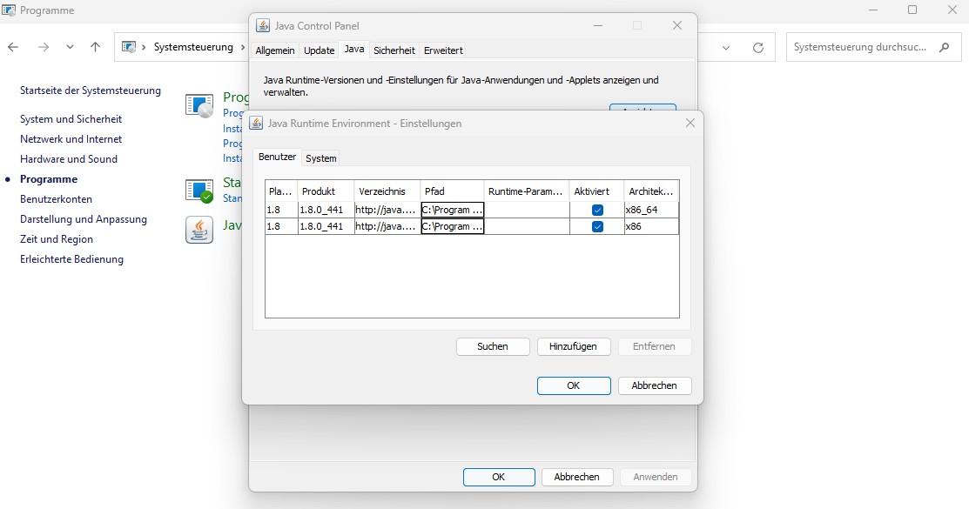Open Netzwerk und Internet in sidebar
969x509 pixels.
coord(71,139)
